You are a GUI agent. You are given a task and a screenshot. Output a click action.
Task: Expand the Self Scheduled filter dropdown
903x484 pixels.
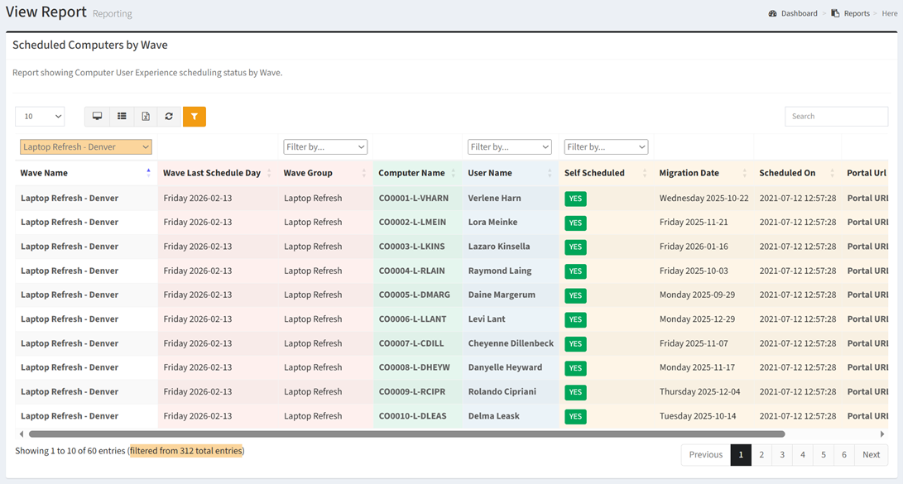[606, 147]
